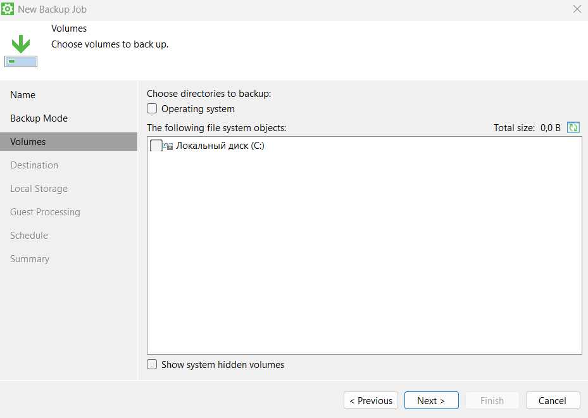Screen dimensions: 588x418
Task: Open the Guest Processing step
Action: coord(45,212)
